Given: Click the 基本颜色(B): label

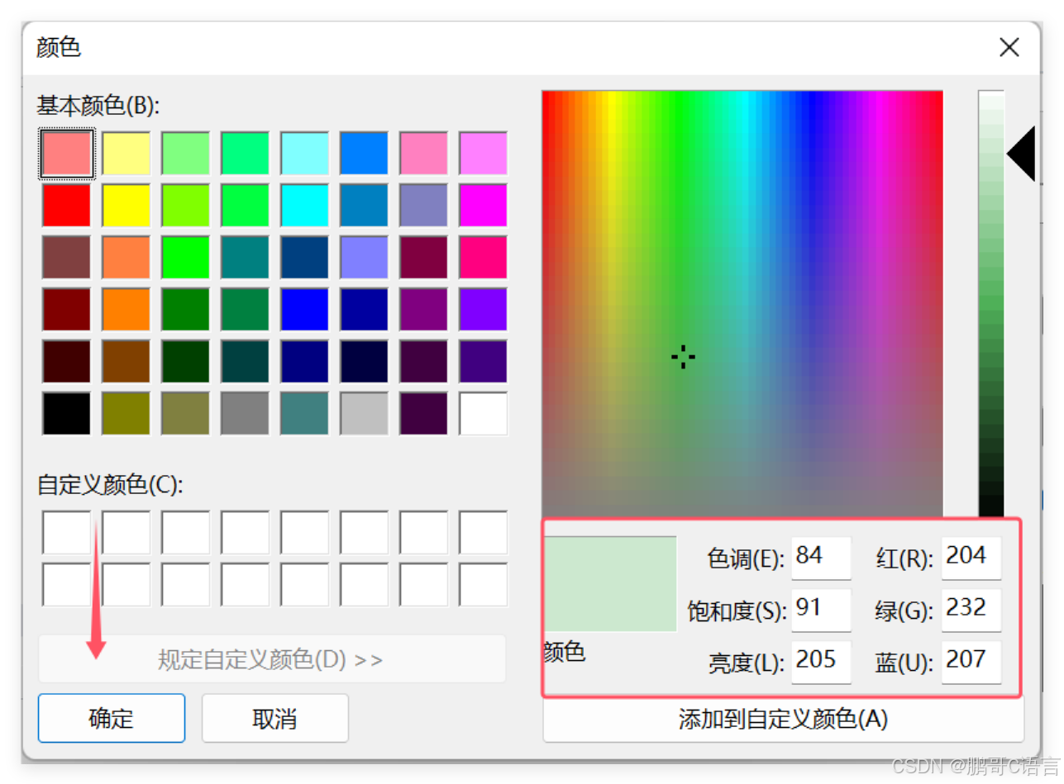Looking at the screenshot, I should [x=98, y=106].
